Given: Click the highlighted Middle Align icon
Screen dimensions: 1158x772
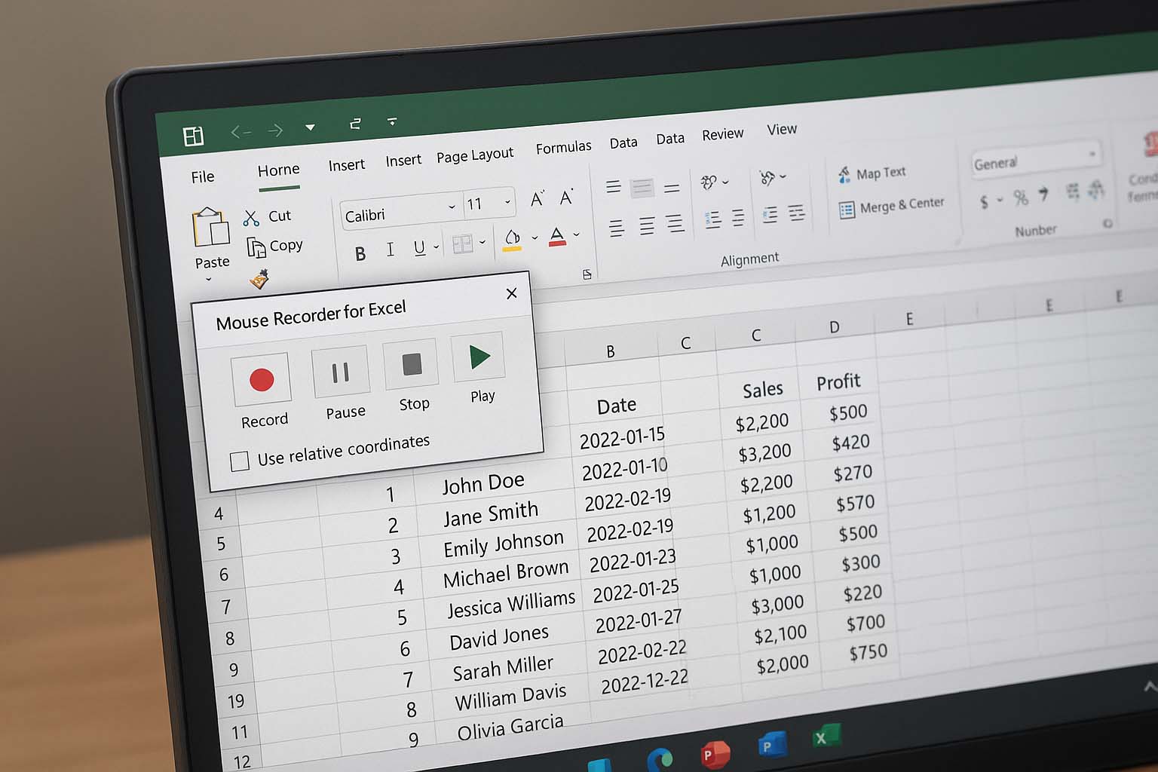Looking at the screenshot, I should click(x=642, y=187).
